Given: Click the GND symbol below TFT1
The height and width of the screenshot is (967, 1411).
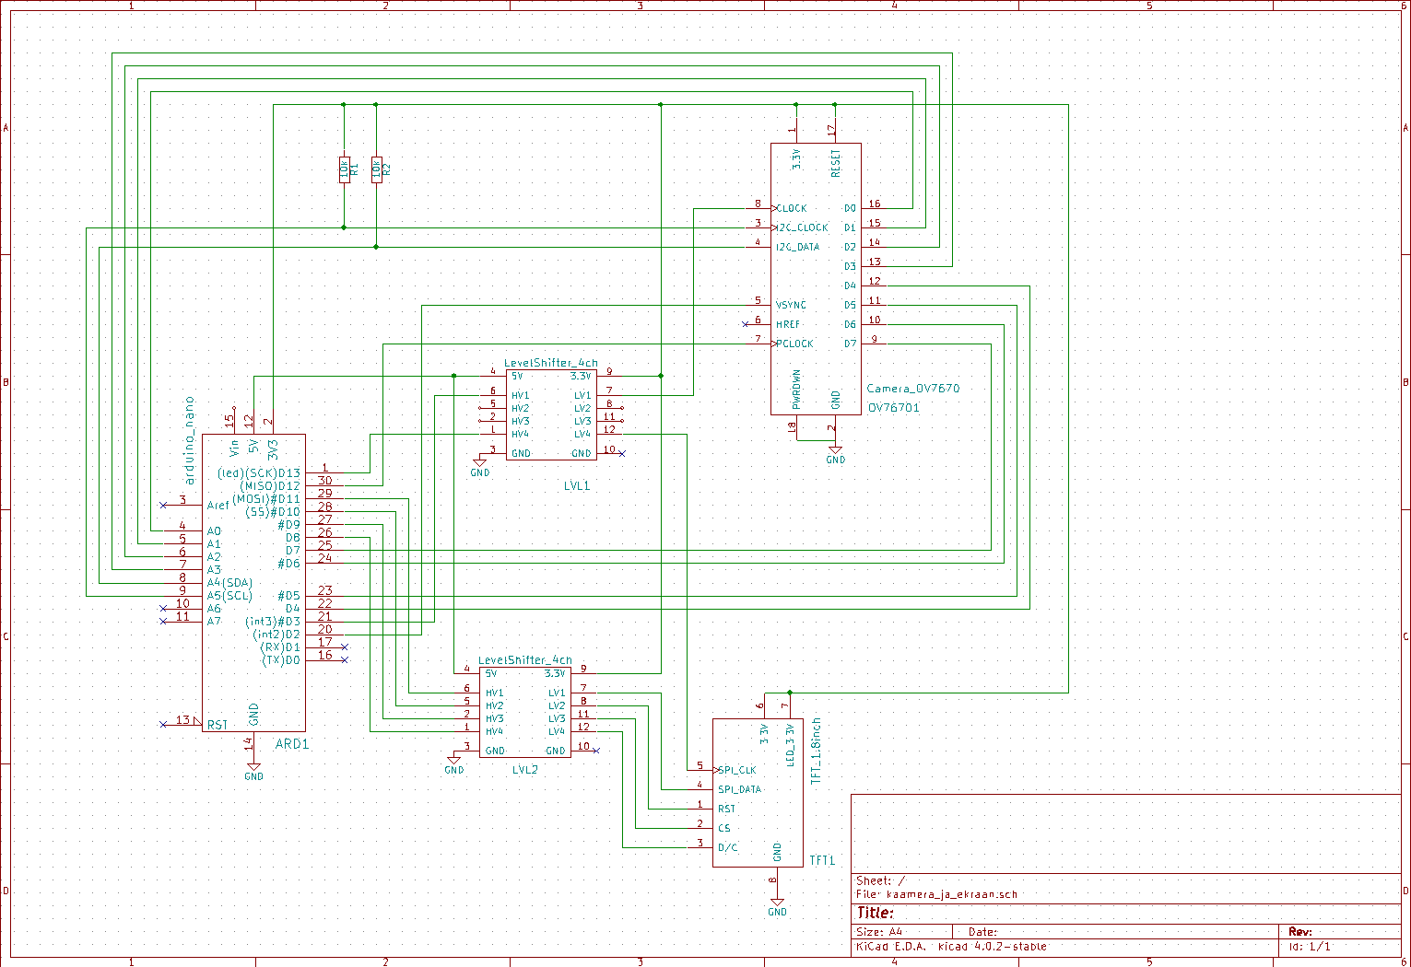Looking at the screenshot, I should pyautogui.click(x=777, y=906).
